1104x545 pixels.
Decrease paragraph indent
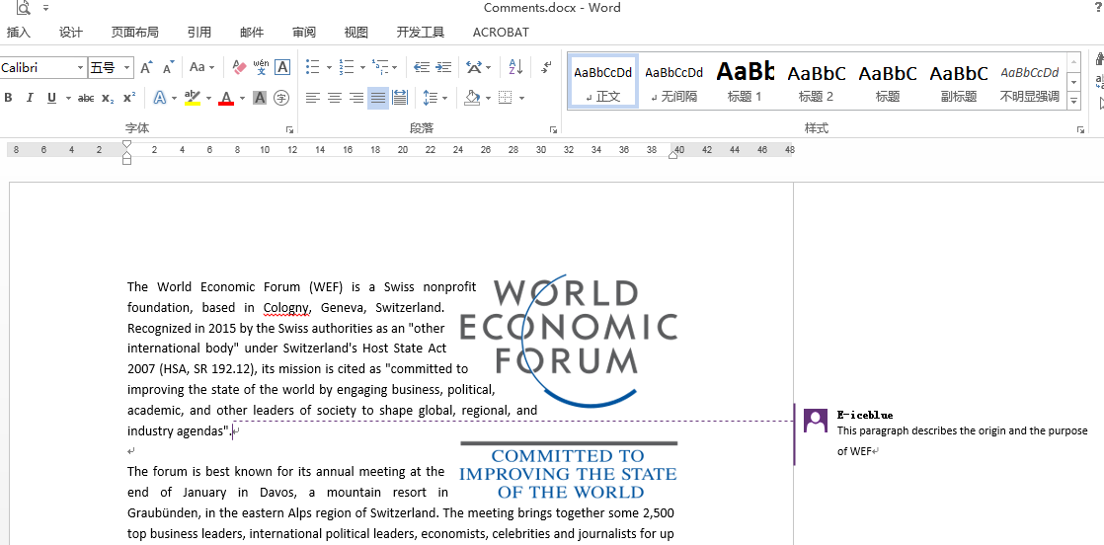click(x=422, y=67)
